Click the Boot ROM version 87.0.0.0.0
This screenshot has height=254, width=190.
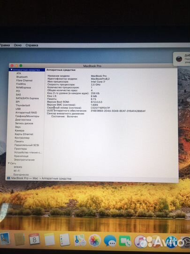click(97, 102)
